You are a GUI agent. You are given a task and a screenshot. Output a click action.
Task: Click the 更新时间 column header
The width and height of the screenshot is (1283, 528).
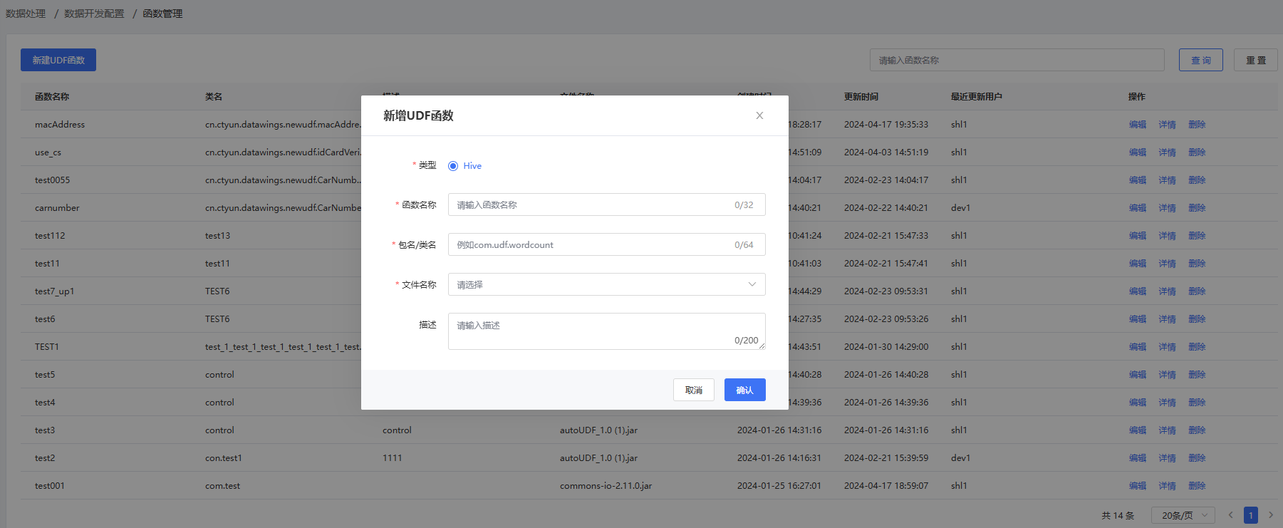pos(861,97)
